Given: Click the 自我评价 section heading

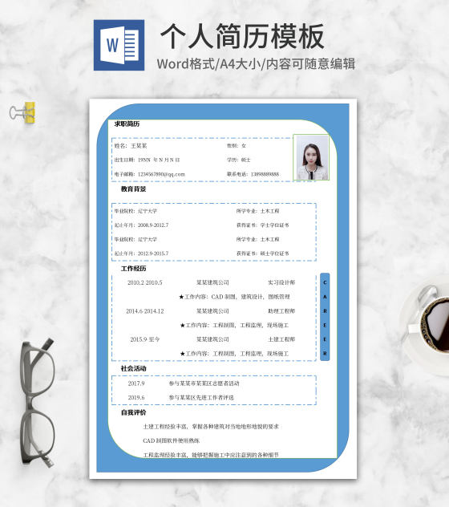Looking at the screenshot, I should [x=133, y=412].
